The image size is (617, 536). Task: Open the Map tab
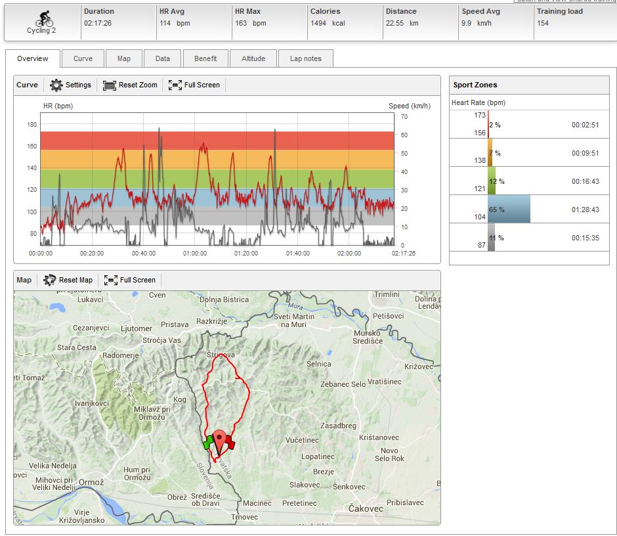point(124,58)
